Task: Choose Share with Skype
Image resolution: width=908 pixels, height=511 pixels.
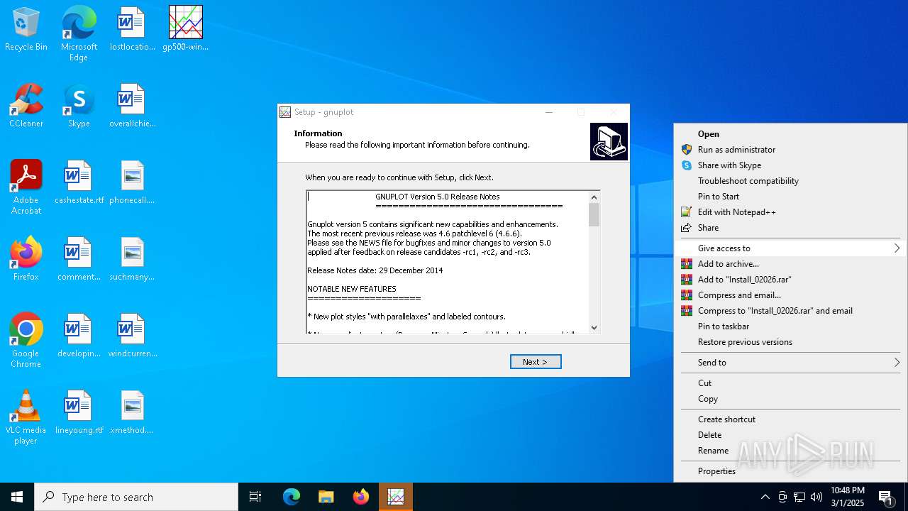Action: coord(790,165)
